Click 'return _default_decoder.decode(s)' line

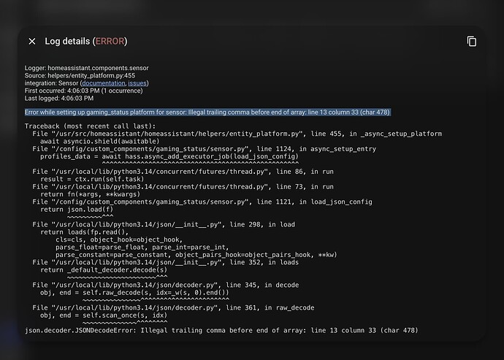104,270
